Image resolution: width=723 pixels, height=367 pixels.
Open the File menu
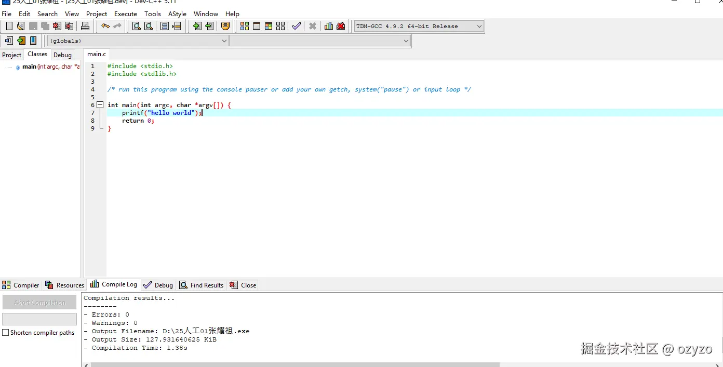coord(6,14)
